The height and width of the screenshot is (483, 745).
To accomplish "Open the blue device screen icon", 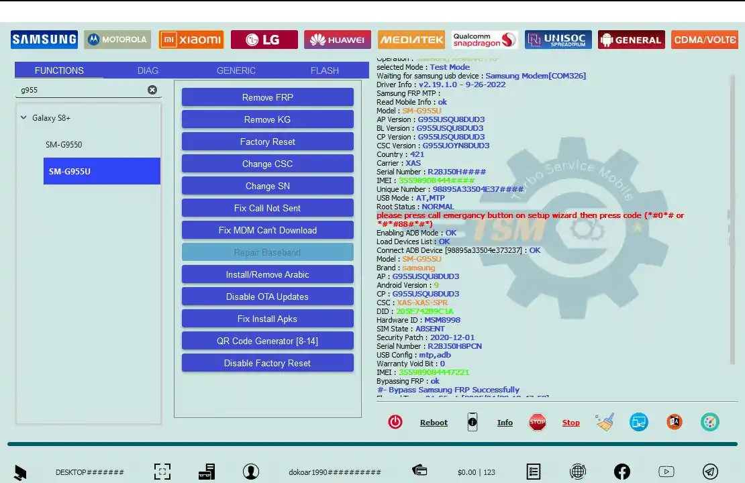I will pos(638,422).
